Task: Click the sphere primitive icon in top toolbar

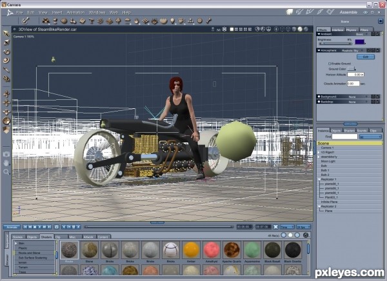Action: [x=64, y=21]
